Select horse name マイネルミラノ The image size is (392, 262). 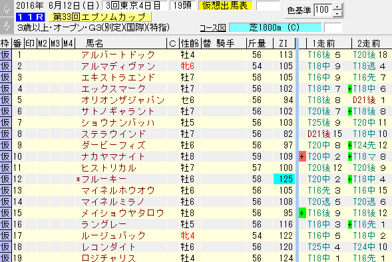click(113, 201)
